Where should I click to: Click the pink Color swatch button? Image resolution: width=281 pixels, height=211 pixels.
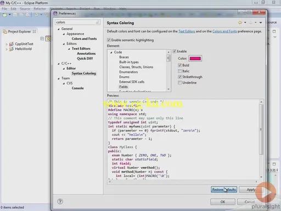click(195, 58)
